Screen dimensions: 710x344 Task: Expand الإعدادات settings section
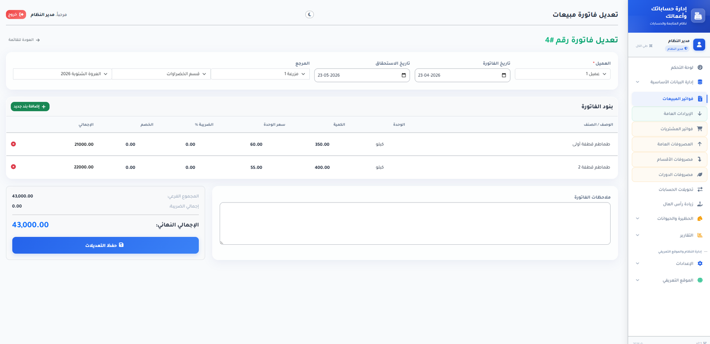tap(669, 263)
